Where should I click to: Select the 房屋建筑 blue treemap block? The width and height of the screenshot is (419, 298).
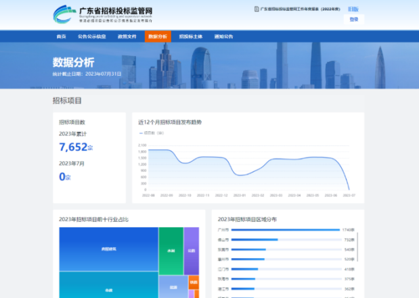108,249
